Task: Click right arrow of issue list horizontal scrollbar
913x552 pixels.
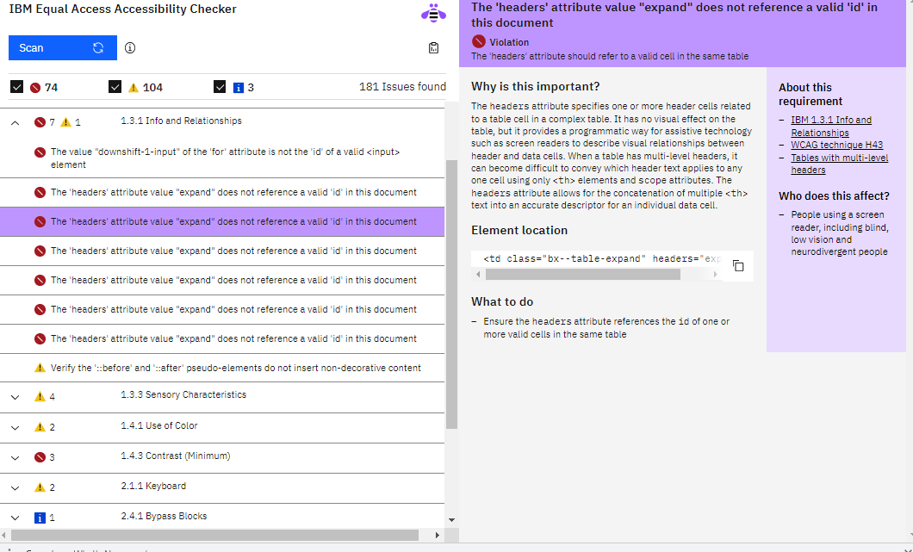Action: 438,535
